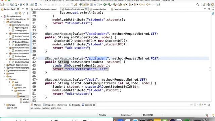The width and height of the screenshot is (215, 121).
Task: Run the application with green play icon
Action: coord(104,4)
